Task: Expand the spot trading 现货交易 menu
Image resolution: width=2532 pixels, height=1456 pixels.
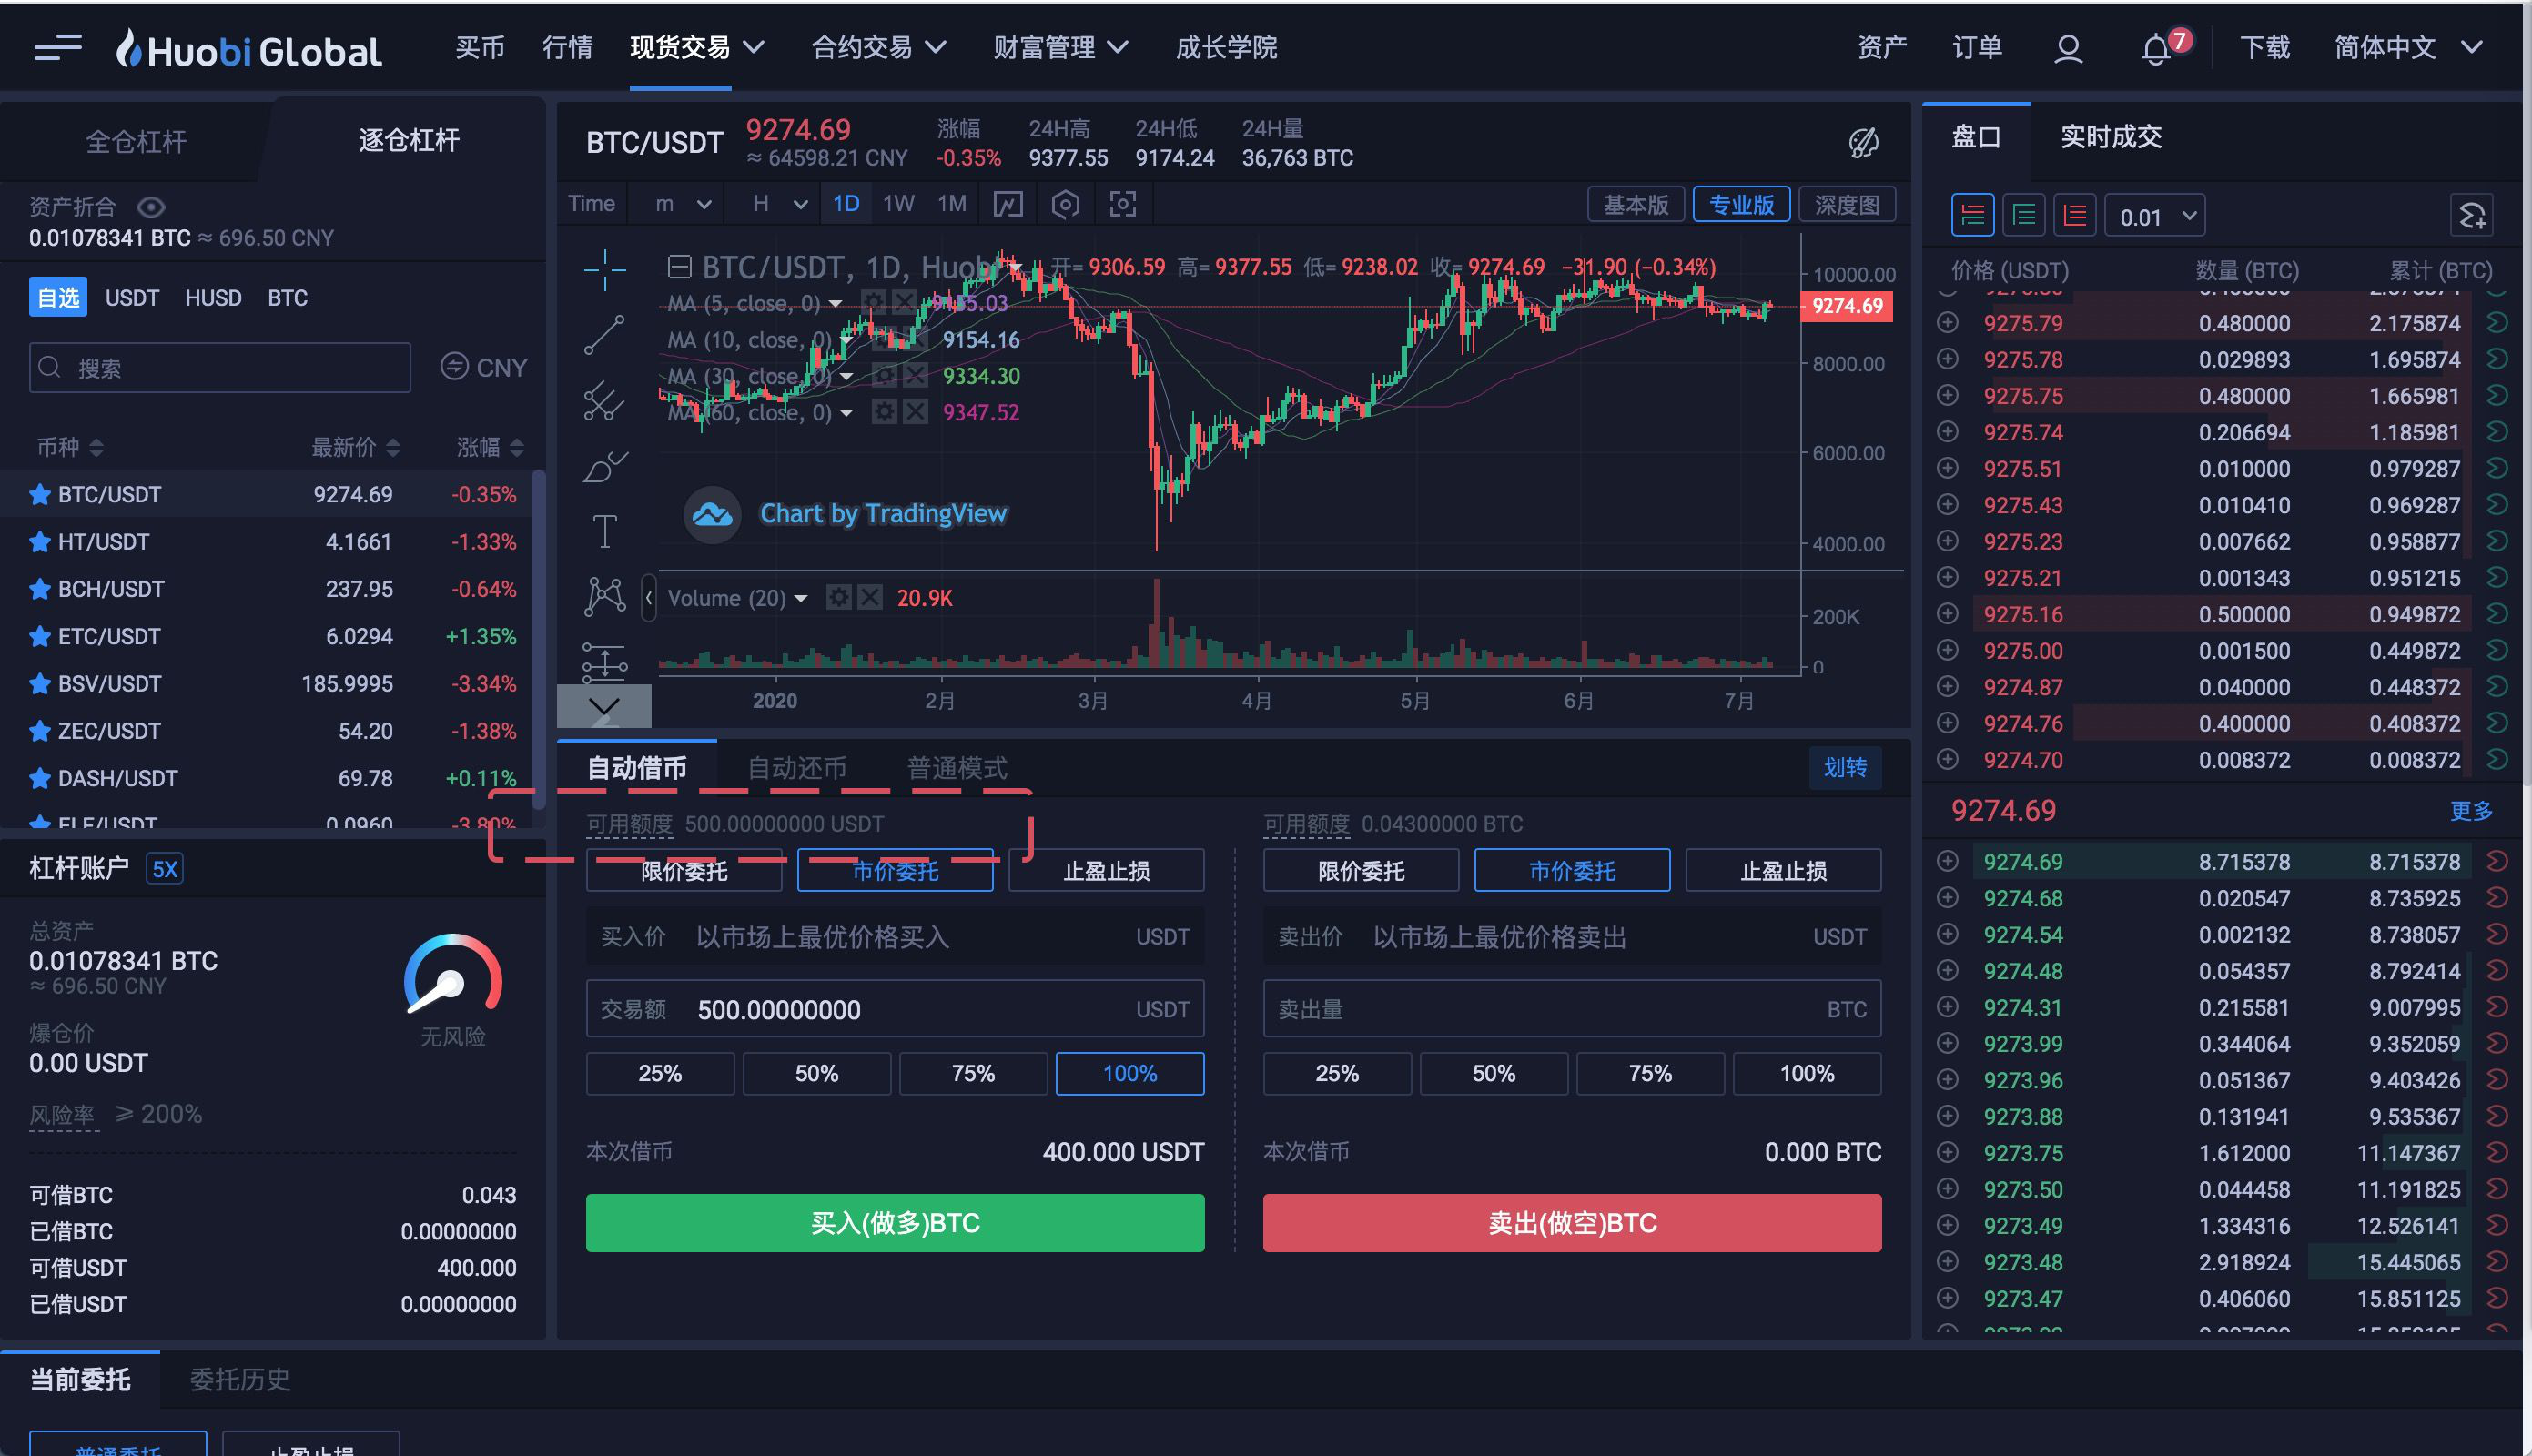Action: [x=697, y=47]
